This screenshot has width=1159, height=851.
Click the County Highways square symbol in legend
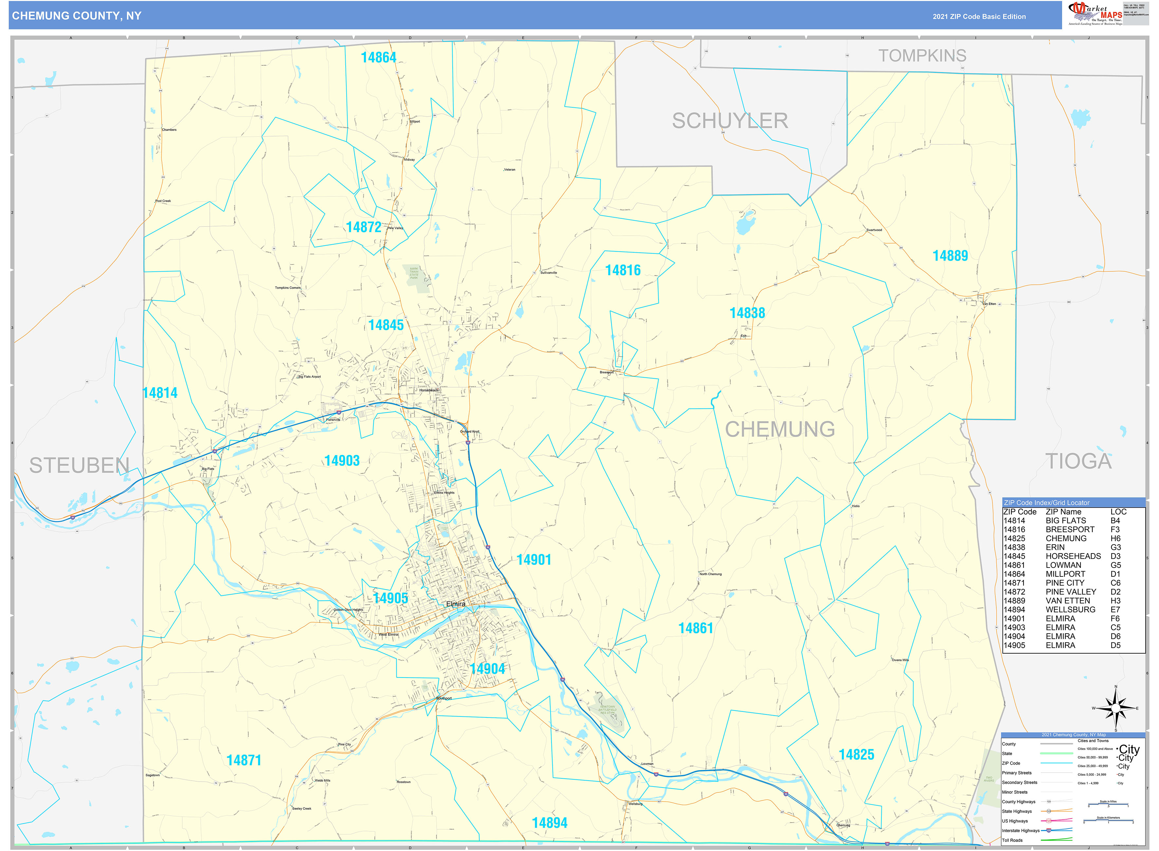1049,802
